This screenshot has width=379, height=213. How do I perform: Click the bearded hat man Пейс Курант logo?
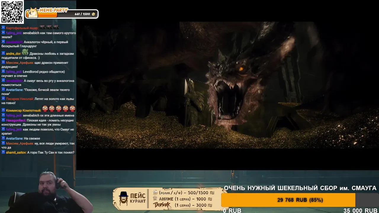[x=123, y=198]
